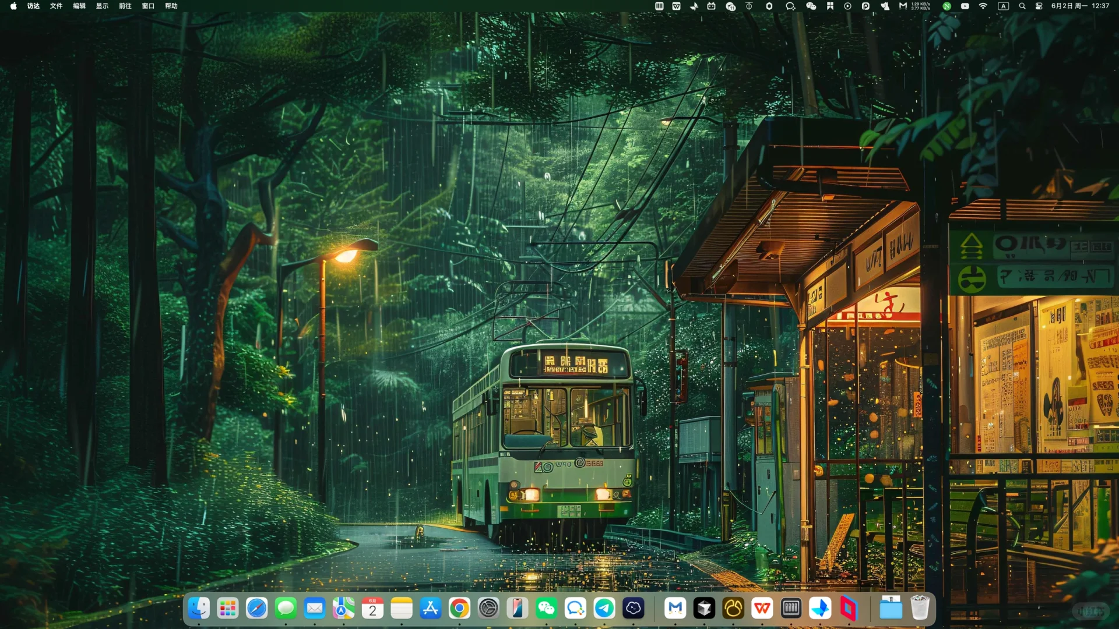The width and height of the screenshot is (1119, 629).
Task: Open Spotlight search in the menu bar
Action: coord(1022,6)
